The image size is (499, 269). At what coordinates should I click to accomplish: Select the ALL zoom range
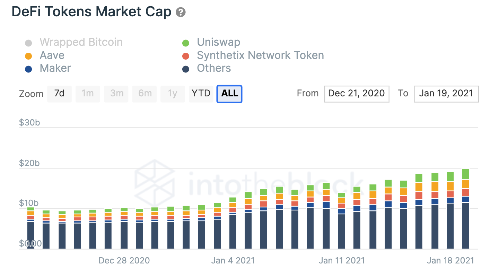tap(229, 94)
